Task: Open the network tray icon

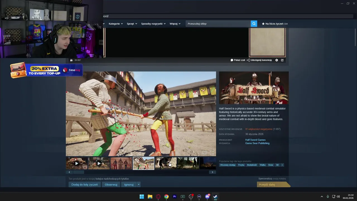Action: pos(334,197)
